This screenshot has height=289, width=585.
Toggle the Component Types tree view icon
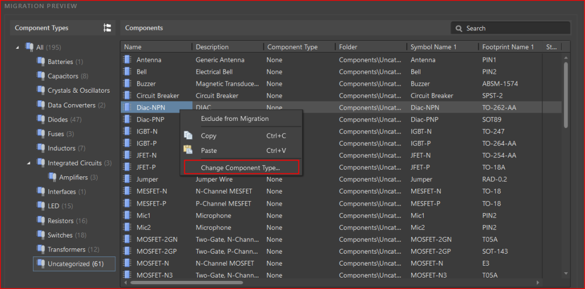click(107, 28)
